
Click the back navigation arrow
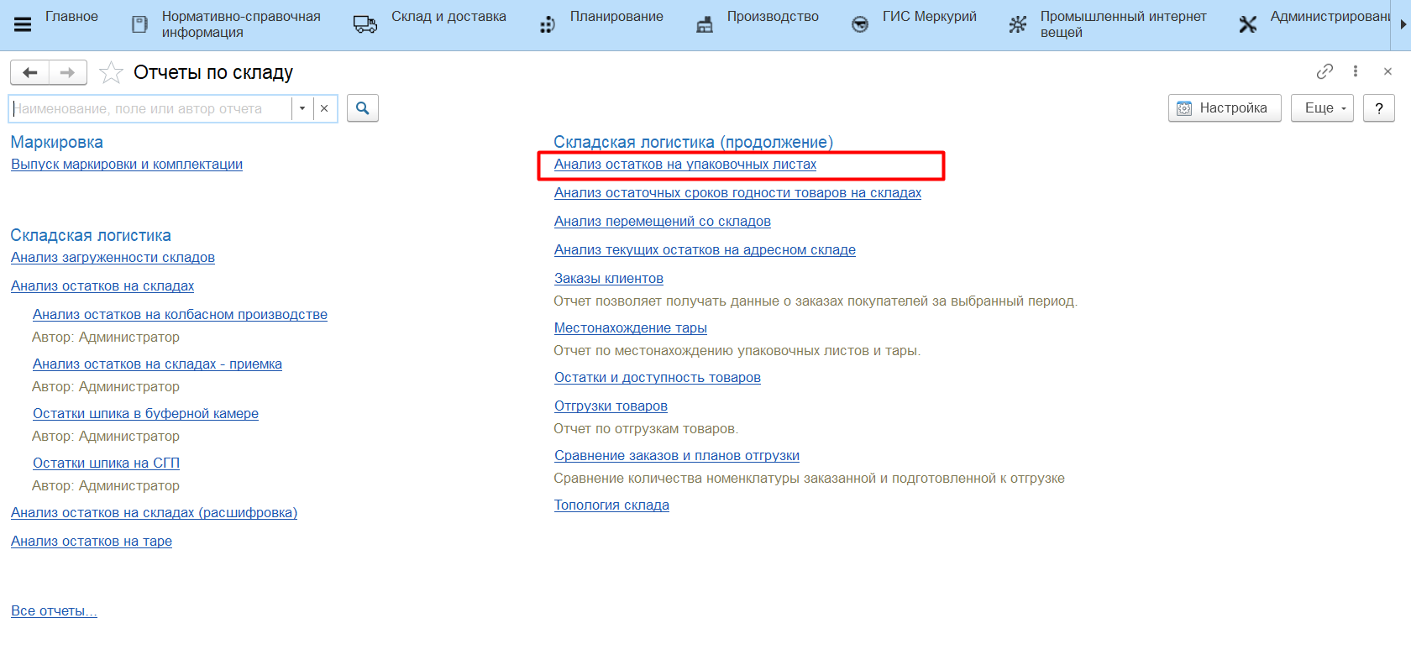(30, 73)
